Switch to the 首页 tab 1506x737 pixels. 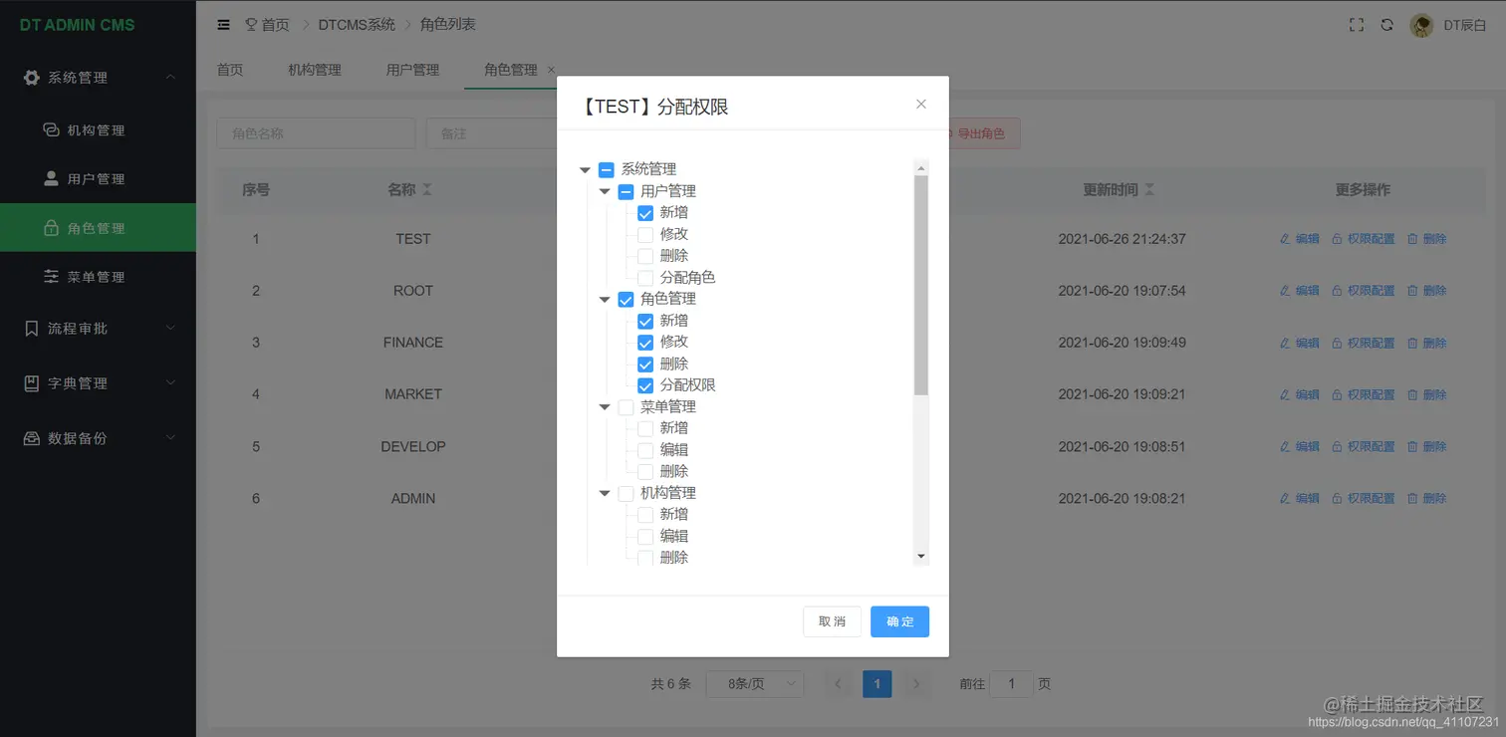(229, 70)
